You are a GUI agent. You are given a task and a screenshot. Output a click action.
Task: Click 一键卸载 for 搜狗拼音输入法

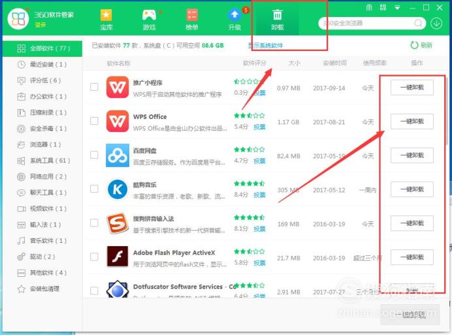412,223
